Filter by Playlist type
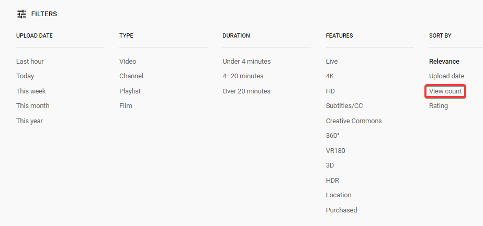 point(130,91)
